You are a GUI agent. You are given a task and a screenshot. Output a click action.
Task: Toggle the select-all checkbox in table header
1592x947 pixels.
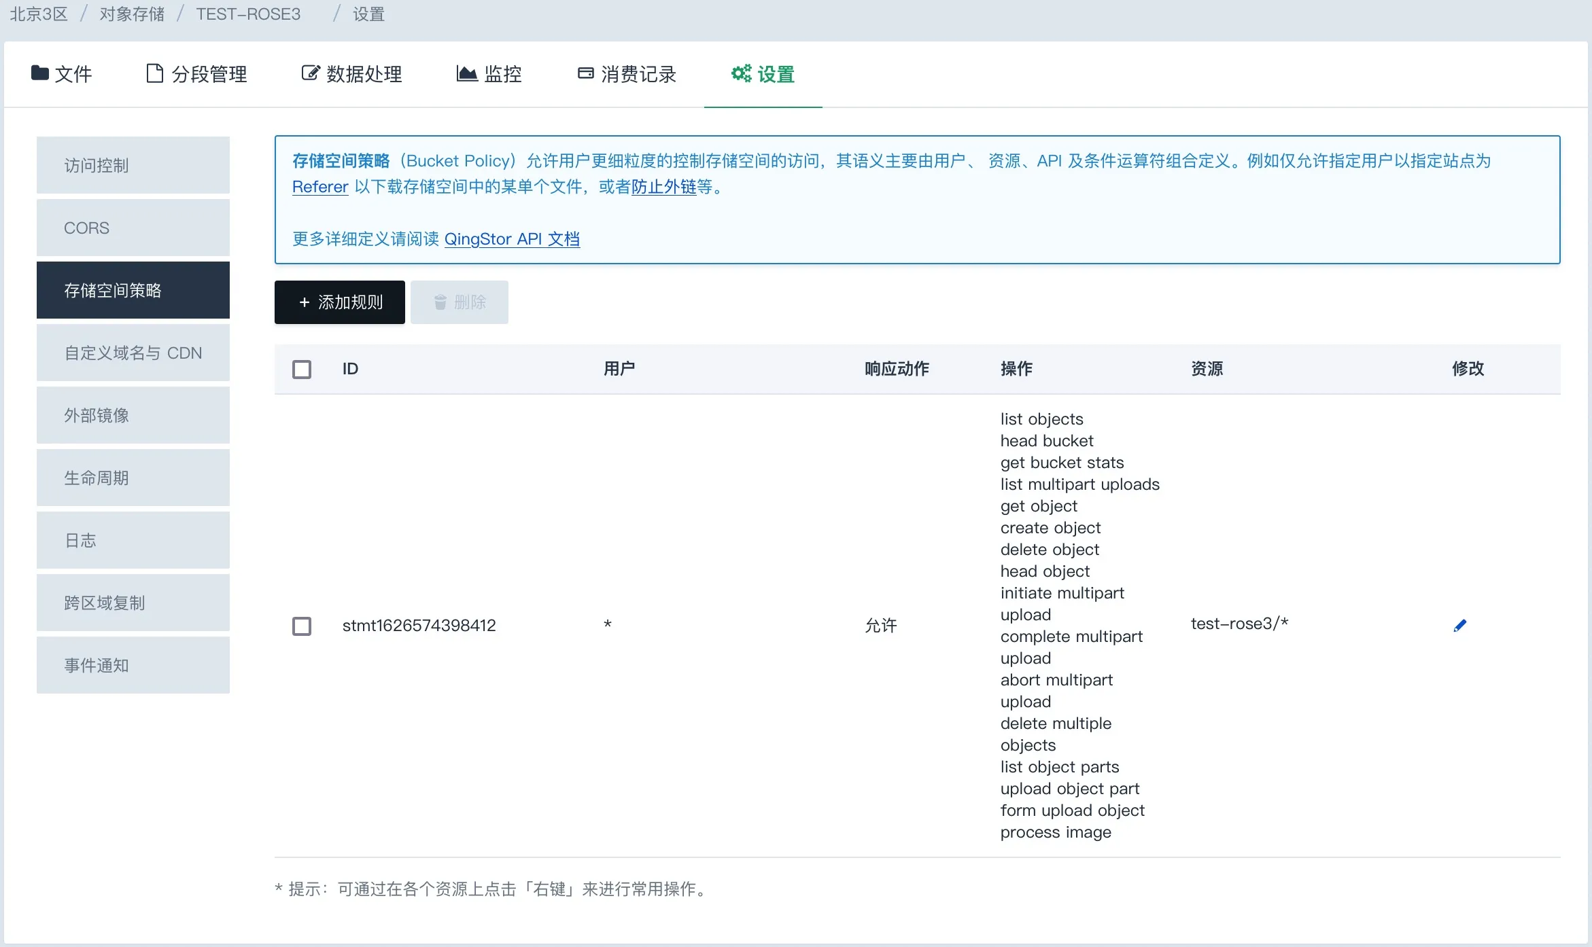[302, 369]
